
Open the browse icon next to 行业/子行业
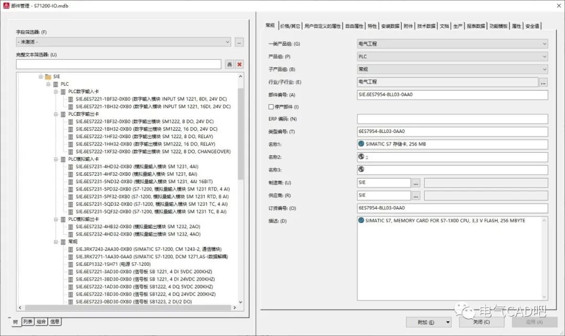point(543,82)
